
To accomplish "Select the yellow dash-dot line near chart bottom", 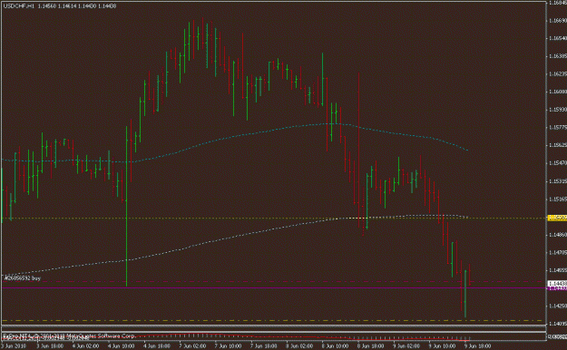I will (274, 321).
